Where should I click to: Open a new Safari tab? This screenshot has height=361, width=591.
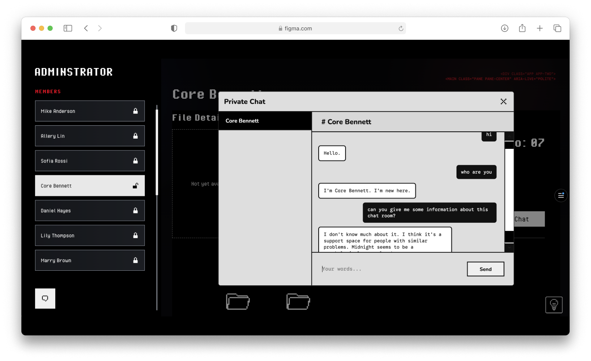pyautogui.click(x=540, y=28)
